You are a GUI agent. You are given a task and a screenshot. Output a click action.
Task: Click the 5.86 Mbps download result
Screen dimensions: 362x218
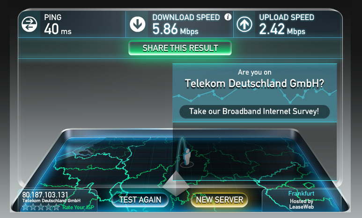[x=175, y=29]
